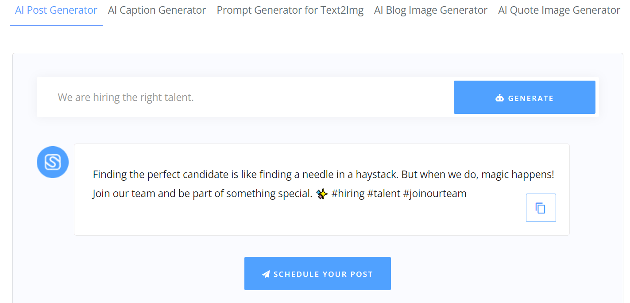Click the word "haystack" in the post
The image size is (630, 303).
pos(377,175)
